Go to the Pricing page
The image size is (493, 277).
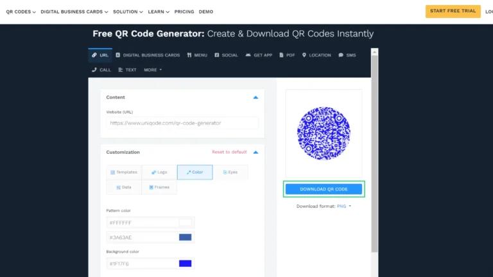pos(184,12)
